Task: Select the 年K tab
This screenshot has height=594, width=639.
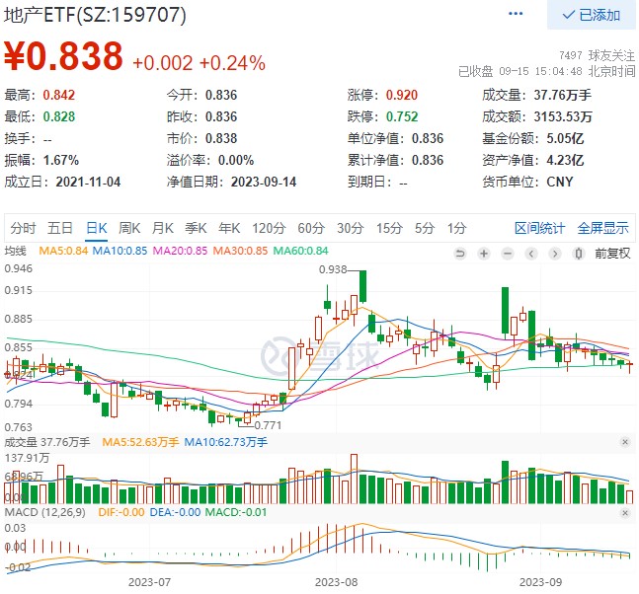Action: [229, 228]
